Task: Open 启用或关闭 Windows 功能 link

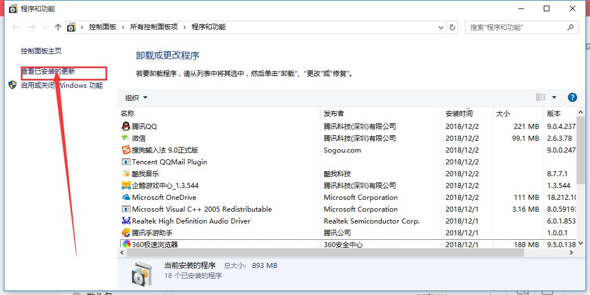Action: point(61,86)
